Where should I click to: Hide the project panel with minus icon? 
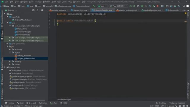(x=46, y=10)
